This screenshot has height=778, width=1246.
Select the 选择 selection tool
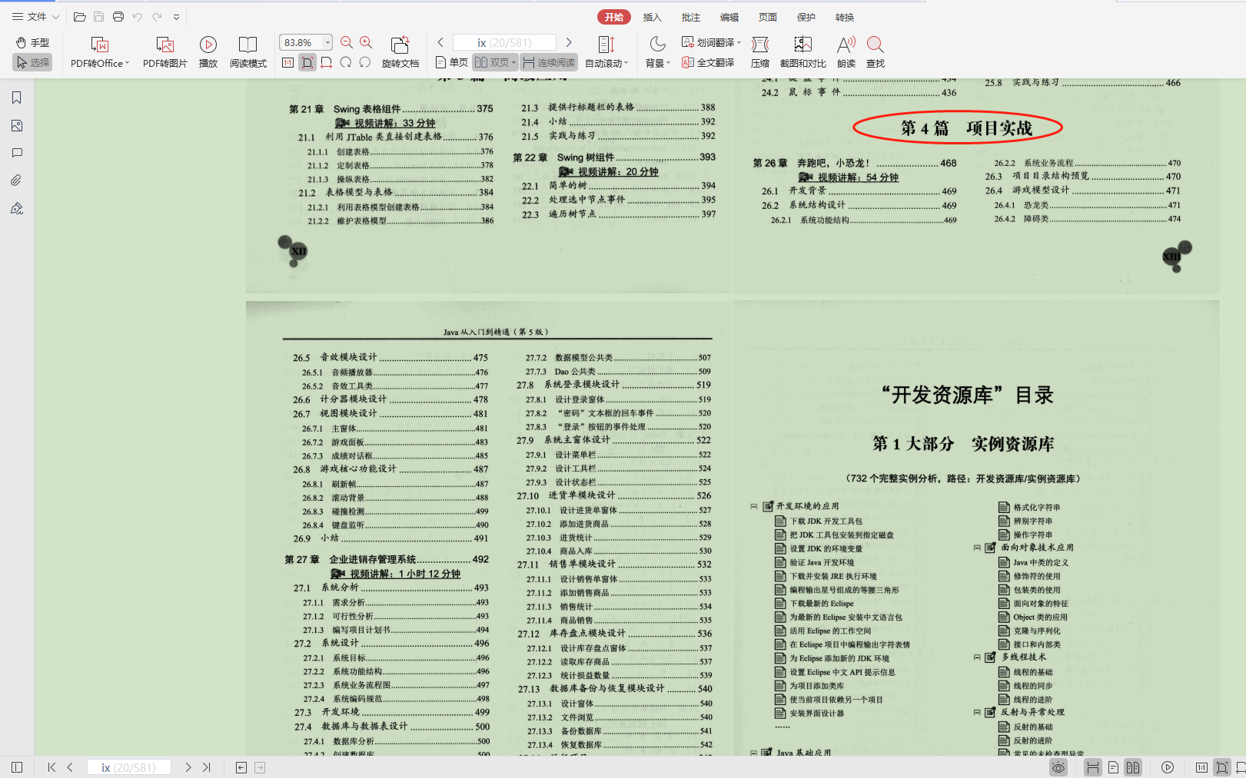coord(33,62)
